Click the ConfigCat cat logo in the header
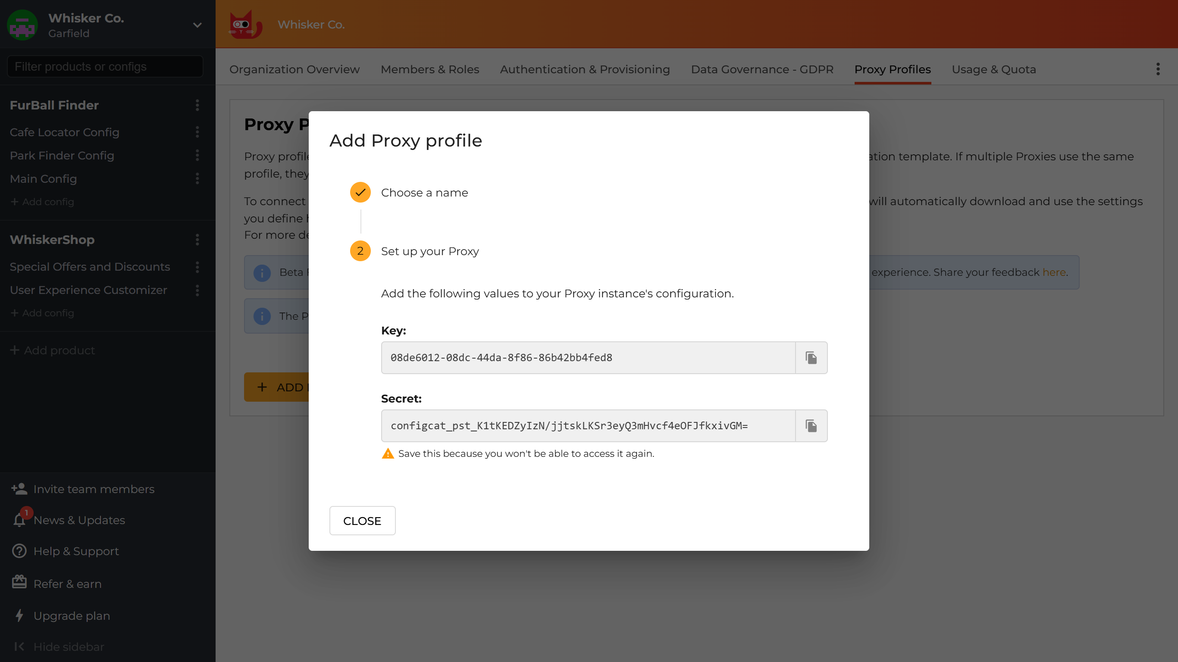 click(244, 24)
